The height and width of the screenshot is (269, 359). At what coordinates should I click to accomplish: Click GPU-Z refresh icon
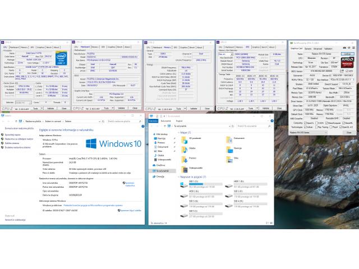point(349,48)
